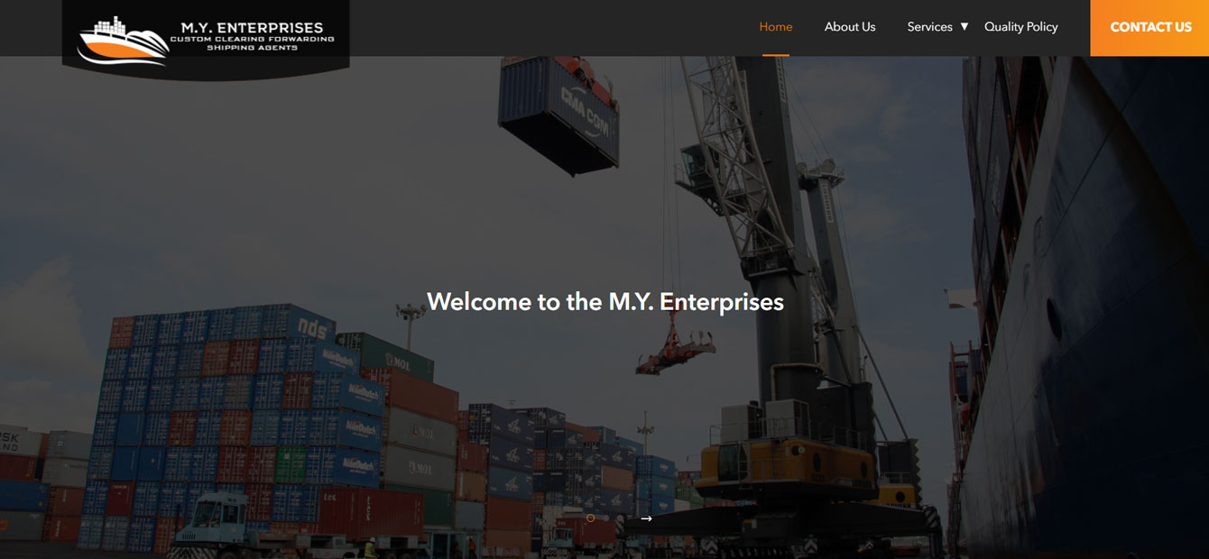Click the M.Y. ENTERPRISES logo text

(x=252, y=28)
